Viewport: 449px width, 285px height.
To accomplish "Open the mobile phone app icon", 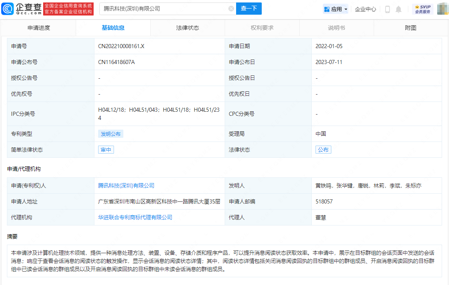I will [x=388, y=9].
